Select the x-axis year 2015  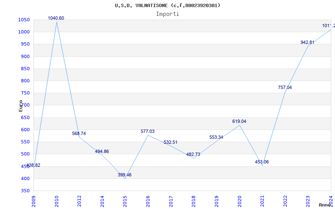pyautogui.click(x=125, y=201)
